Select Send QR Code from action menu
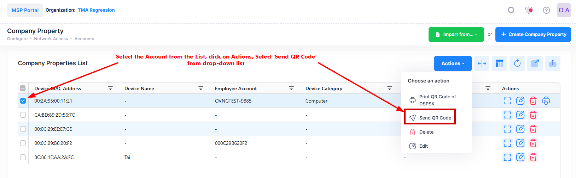This screenshot has width=576, height=178. 430,118
